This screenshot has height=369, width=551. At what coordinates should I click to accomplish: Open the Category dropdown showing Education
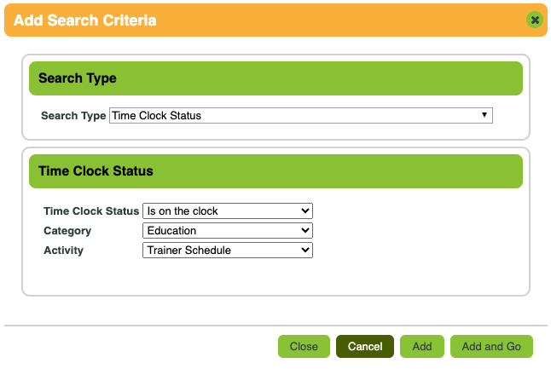[x=227, y=231]
